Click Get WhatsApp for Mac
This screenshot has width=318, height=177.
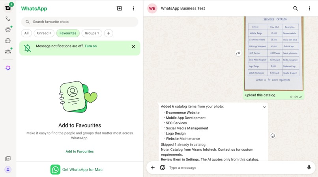click(x=77, y=170)
